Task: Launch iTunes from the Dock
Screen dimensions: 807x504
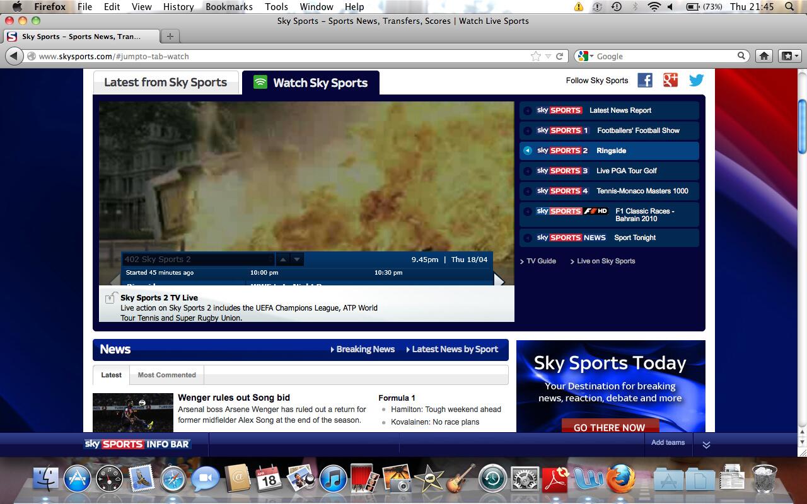Action: [332, 479]
